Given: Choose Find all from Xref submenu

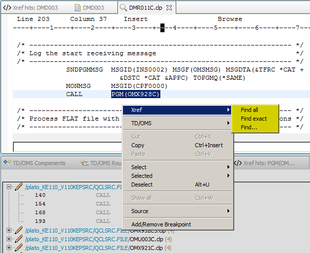Looking at the screenshot, I should coord(249,110).
